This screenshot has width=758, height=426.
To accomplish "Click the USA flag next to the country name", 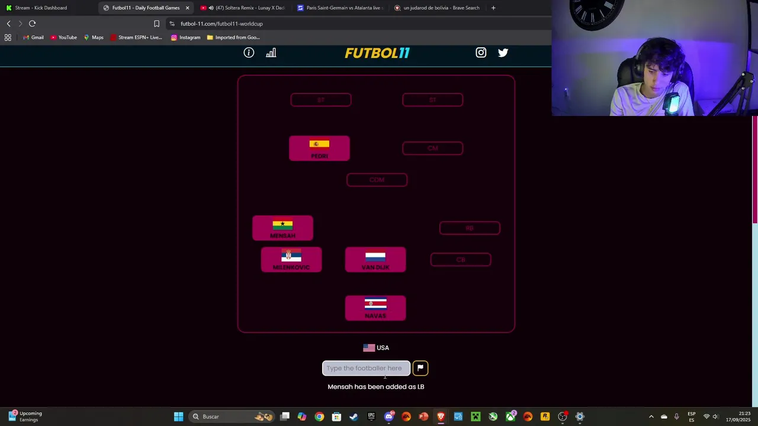I will 369,348.
